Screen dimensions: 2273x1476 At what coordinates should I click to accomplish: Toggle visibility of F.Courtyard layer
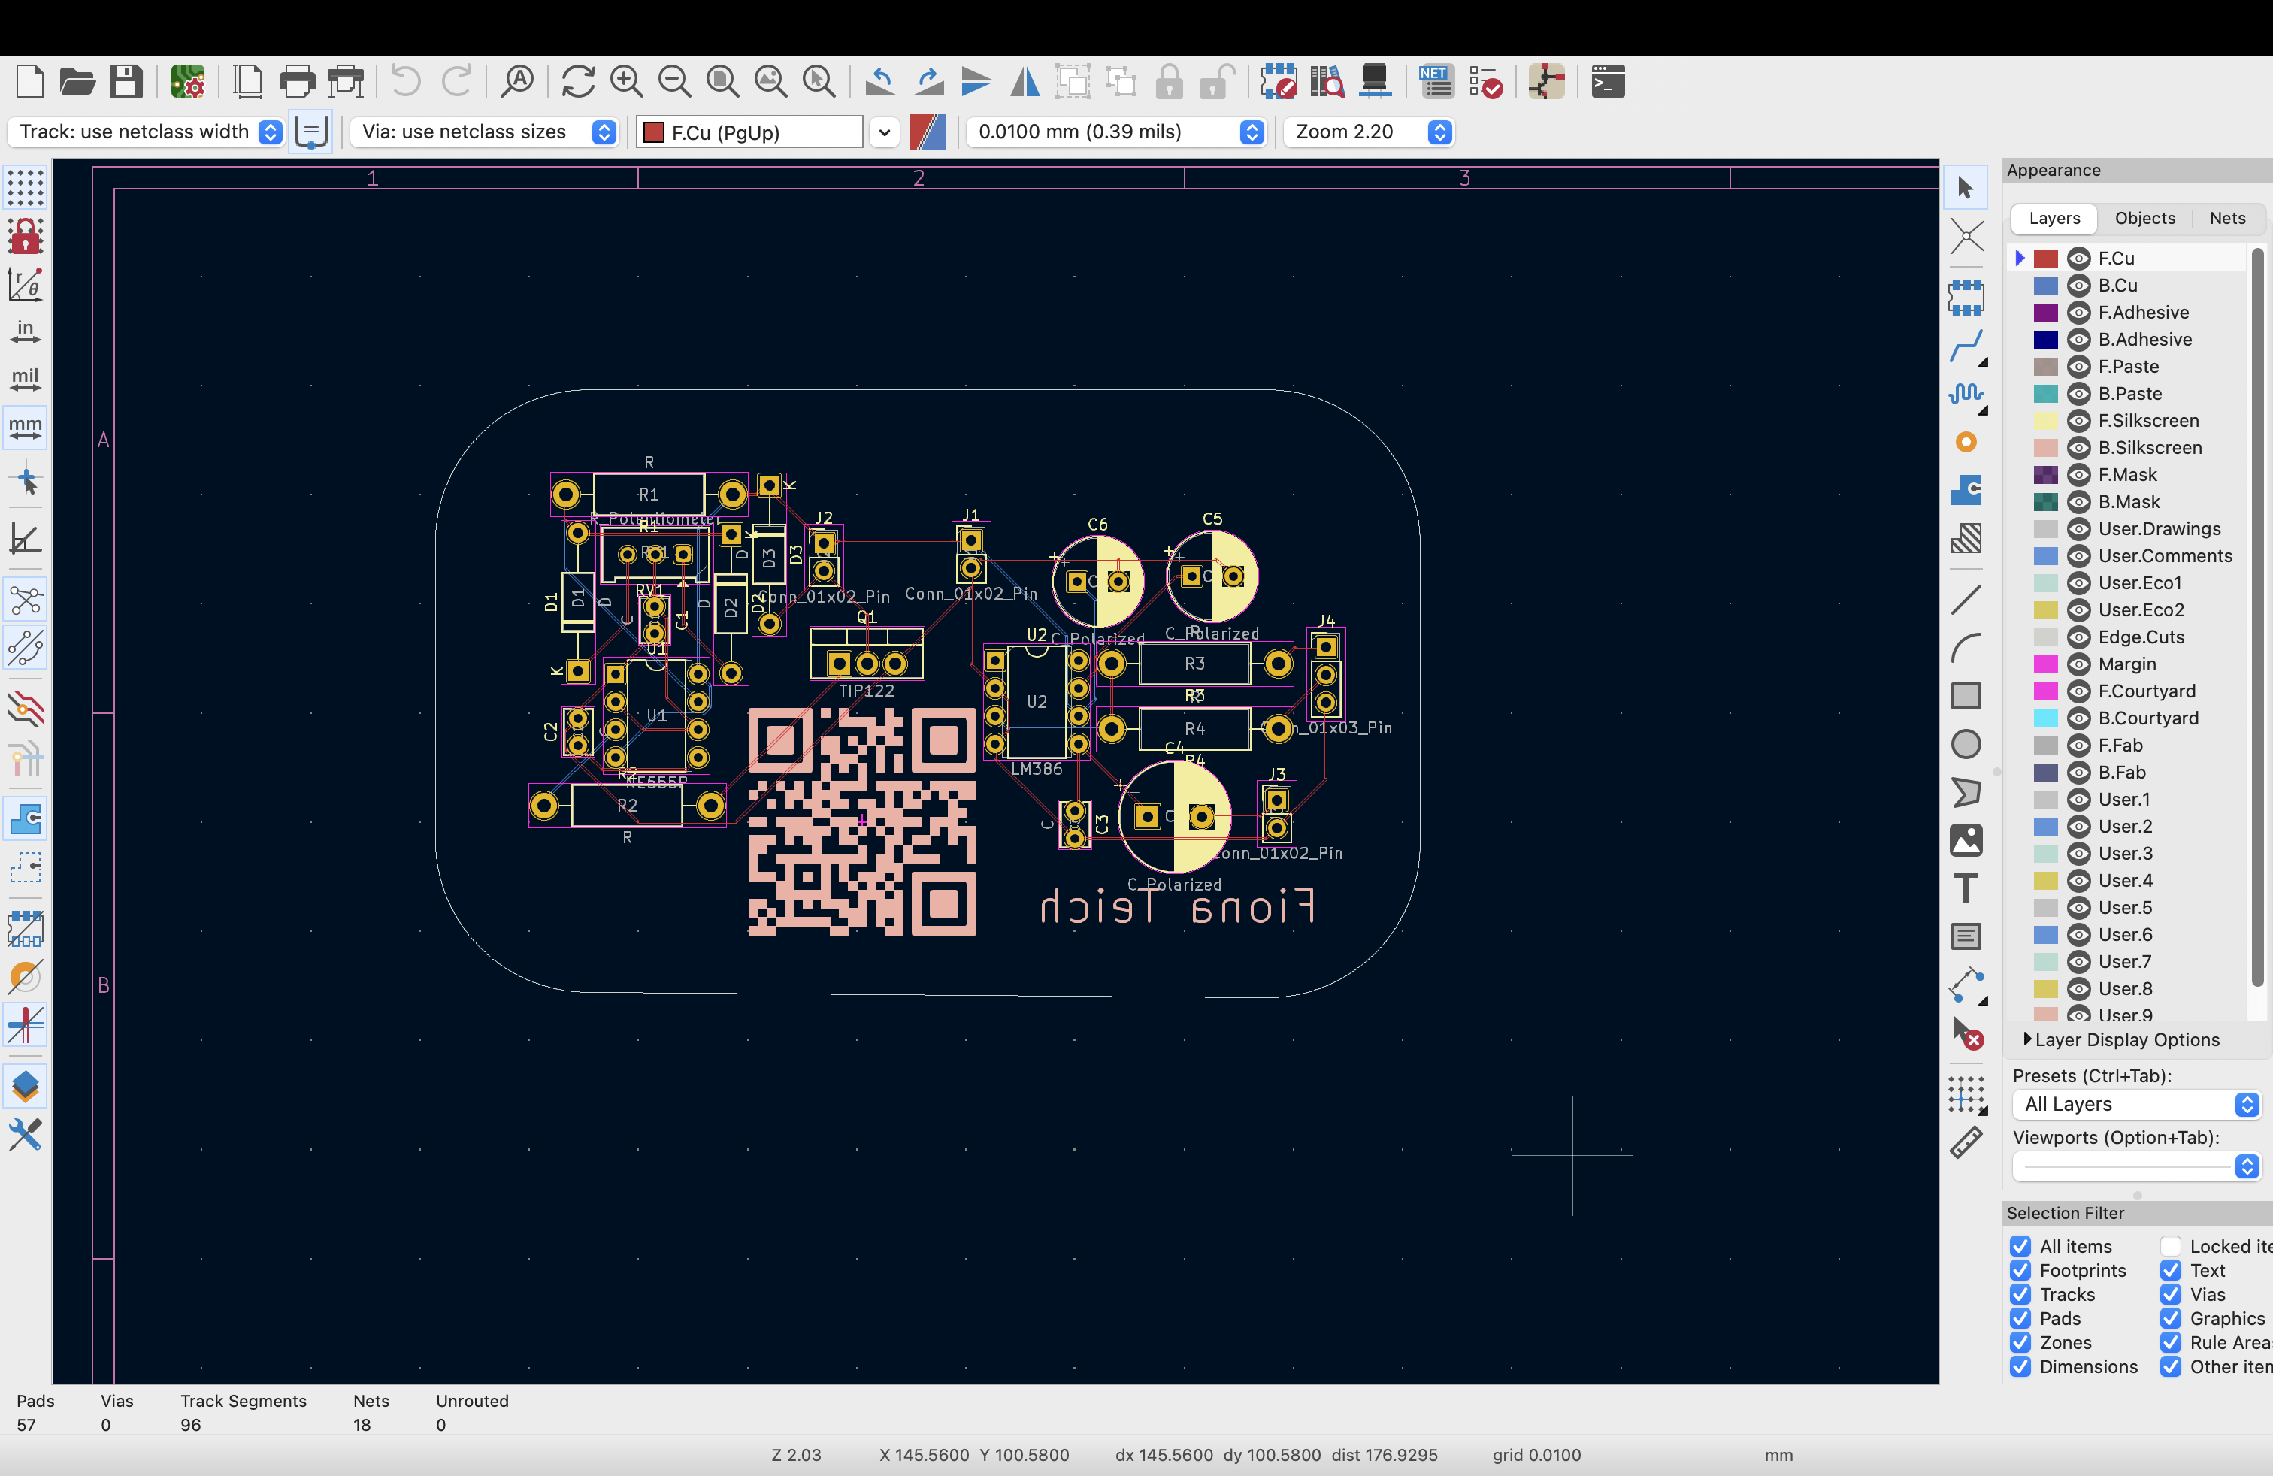[x=2078, y=691]
